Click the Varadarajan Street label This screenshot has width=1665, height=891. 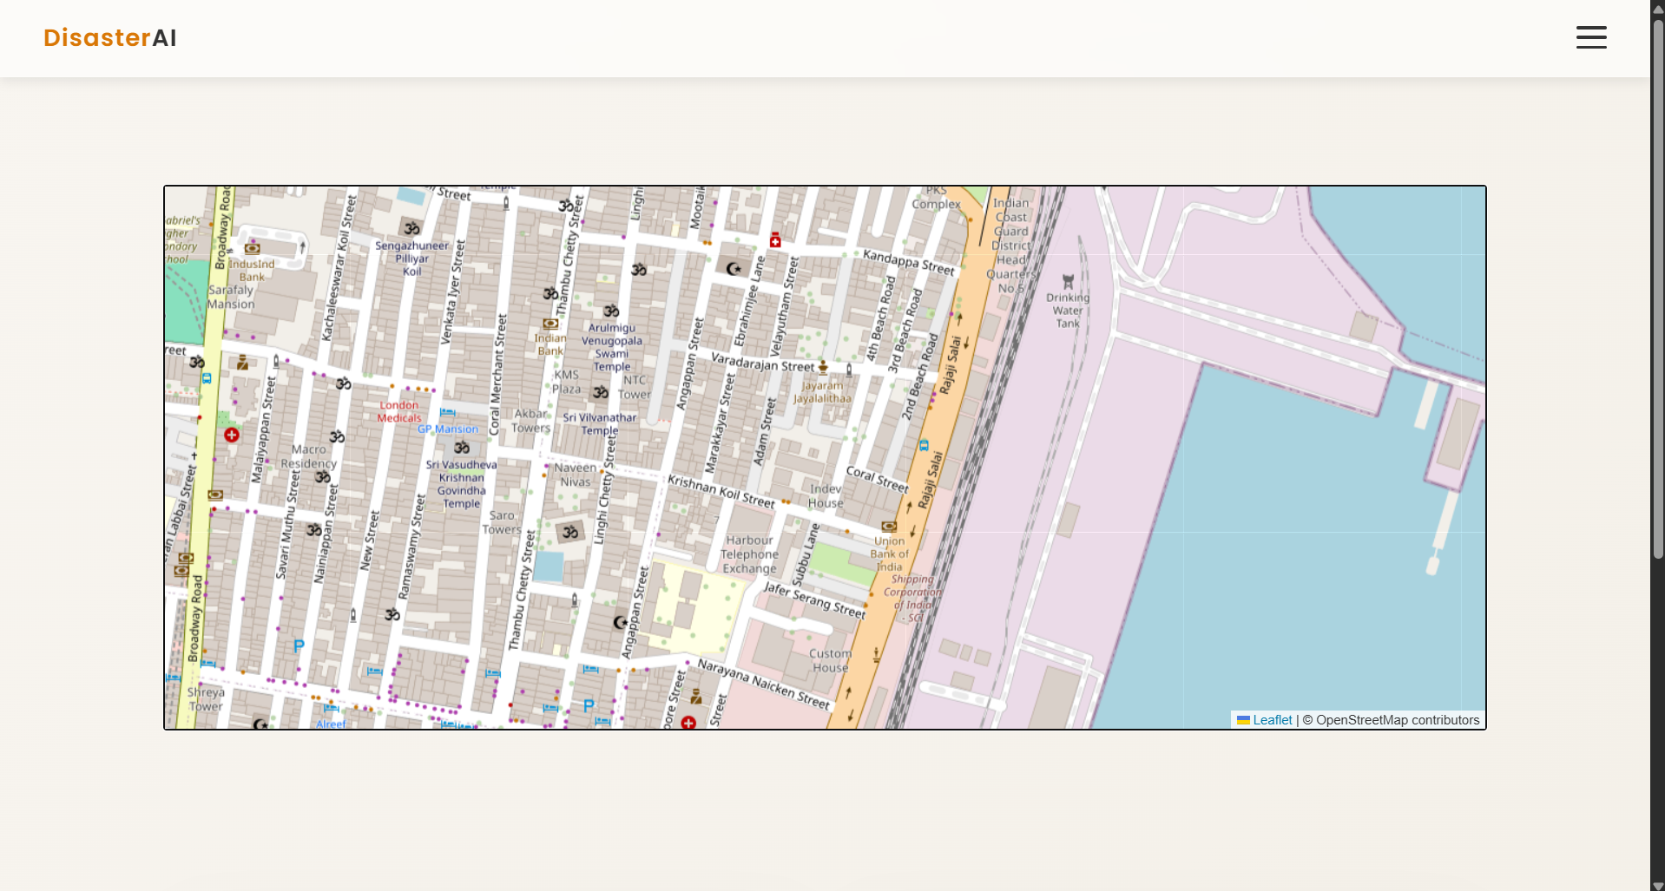(762, 362)
